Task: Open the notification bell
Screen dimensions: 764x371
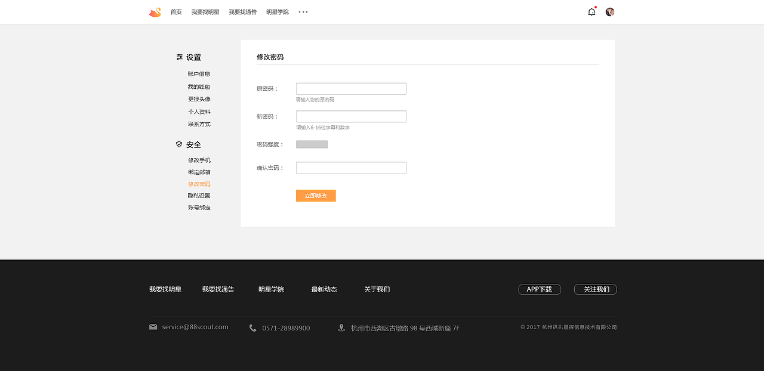Action: point(591,11)
